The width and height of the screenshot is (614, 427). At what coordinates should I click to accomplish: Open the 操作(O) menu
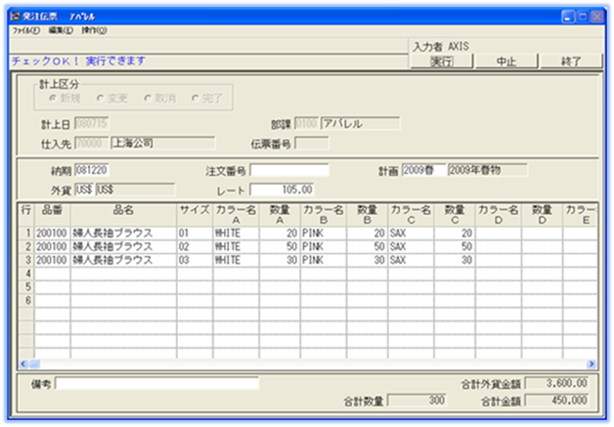click(x=95, y=30)
